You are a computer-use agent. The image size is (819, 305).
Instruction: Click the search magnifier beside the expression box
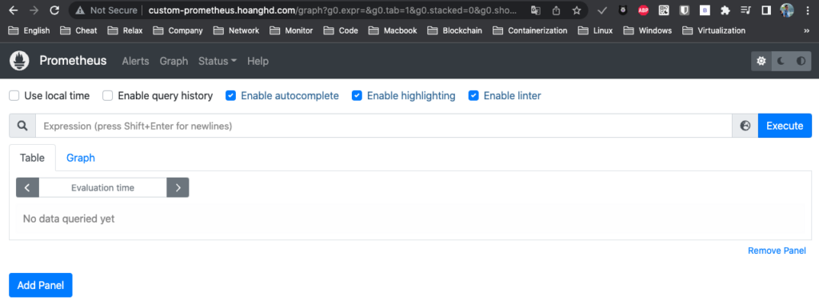point(22,126)
